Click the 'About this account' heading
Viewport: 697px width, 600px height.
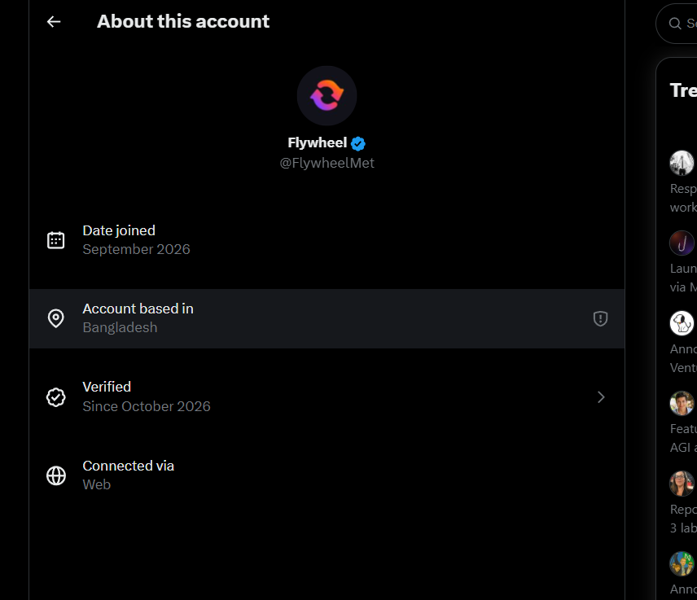coord(183,21)
